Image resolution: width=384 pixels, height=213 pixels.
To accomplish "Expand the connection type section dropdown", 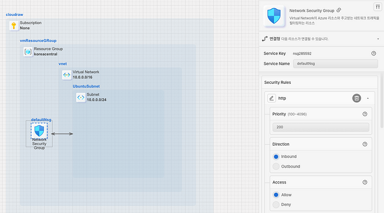I will [x=378, y=39].
